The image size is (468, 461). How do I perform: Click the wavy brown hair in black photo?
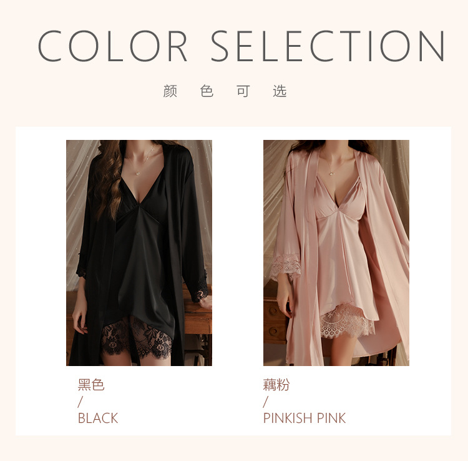point(106,179)
